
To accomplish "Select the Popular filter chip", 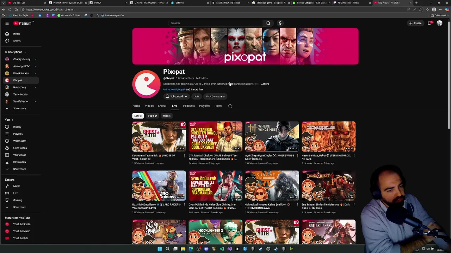I will click(x=152, y=116).
